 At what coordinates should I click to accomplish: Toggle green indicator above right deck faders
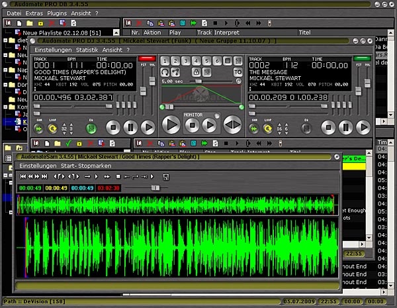362,59
